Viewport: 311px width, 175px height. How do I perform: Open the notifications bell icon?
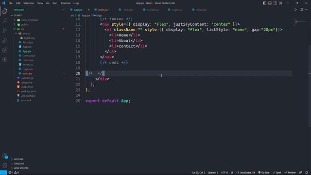(x=307, y=173)
